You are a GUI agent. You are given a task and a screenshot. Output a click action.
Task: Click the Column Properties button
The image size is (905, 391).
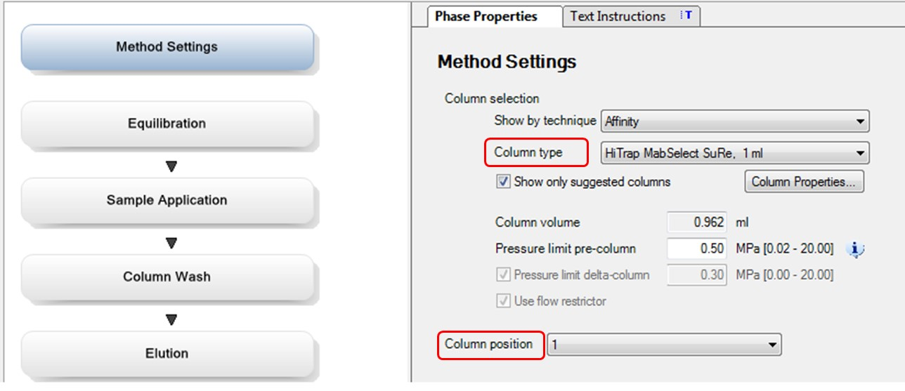coord(804,182)
